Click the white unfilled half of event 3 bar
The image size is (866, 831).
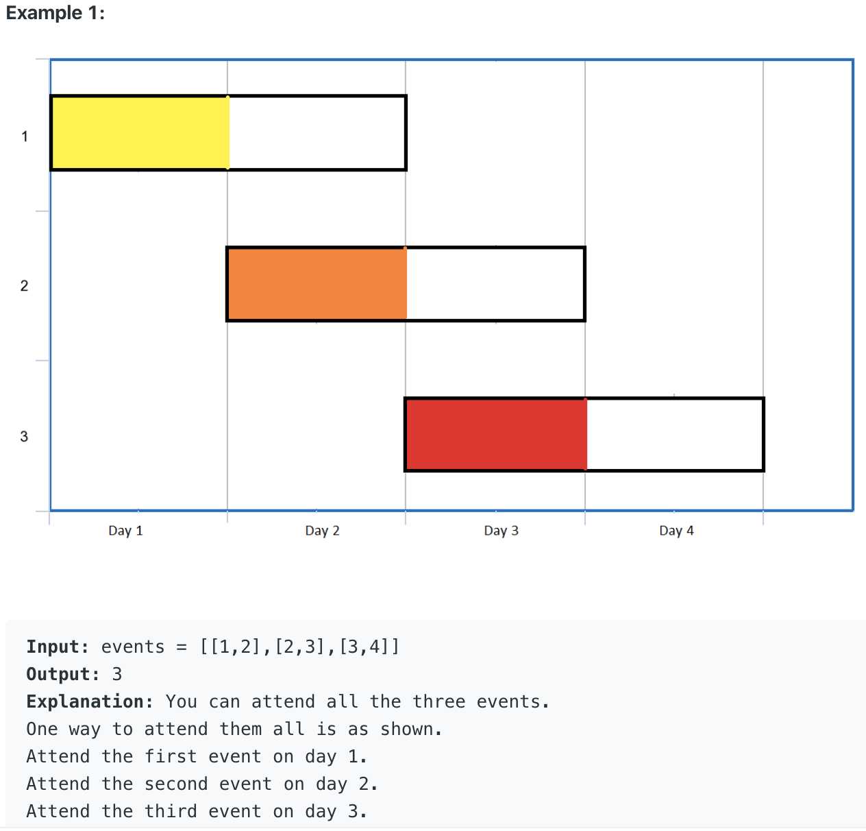(675, 434)
